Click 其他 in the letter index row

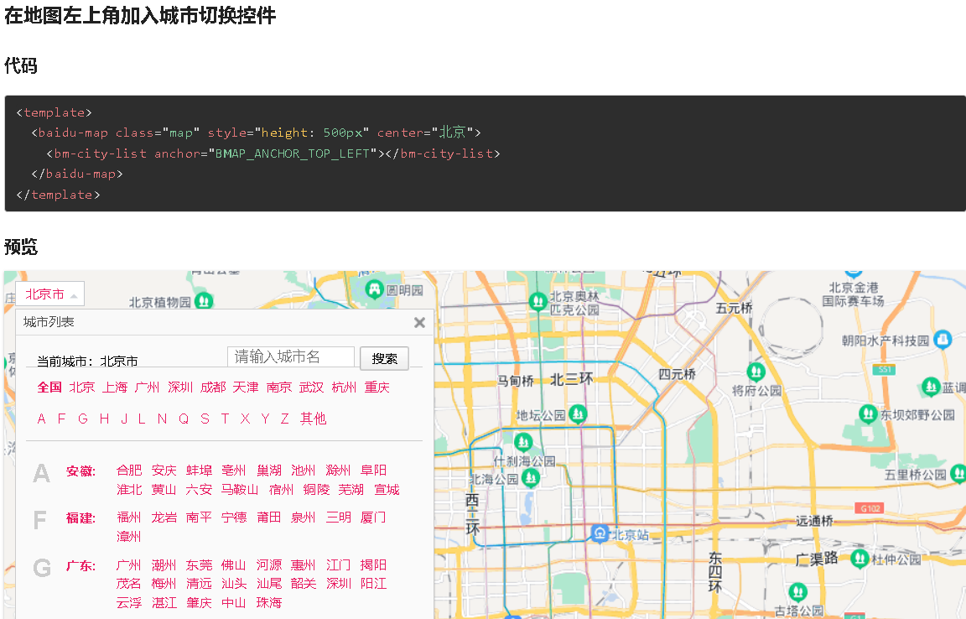pyautogui.click(x=313, y=419)
